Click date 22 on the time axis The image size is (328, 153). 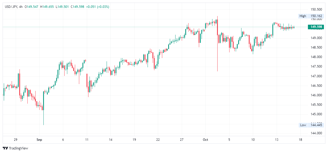[158, 140]
